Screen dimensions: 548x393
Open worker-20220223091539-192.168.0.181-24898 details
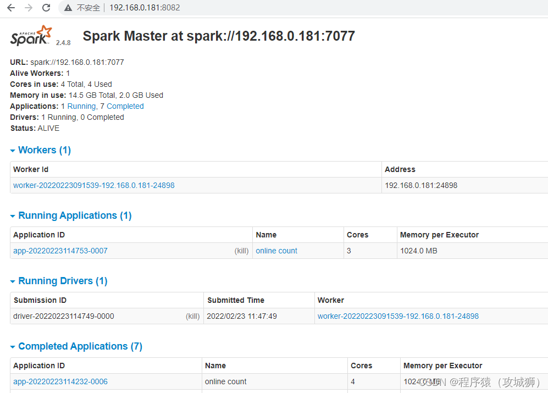[x=93, y=185]
